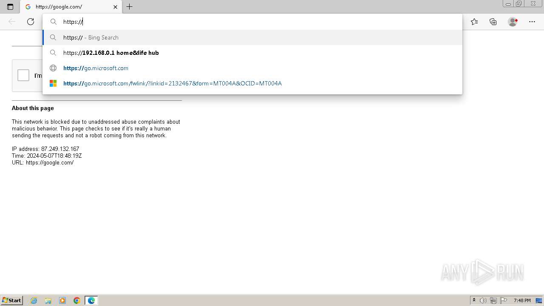Image resolution: width=544 pixels, height=306 pixels.
Task: Open the Action Center flag icon
Action: pyautogui.click(x=504, y=300)
